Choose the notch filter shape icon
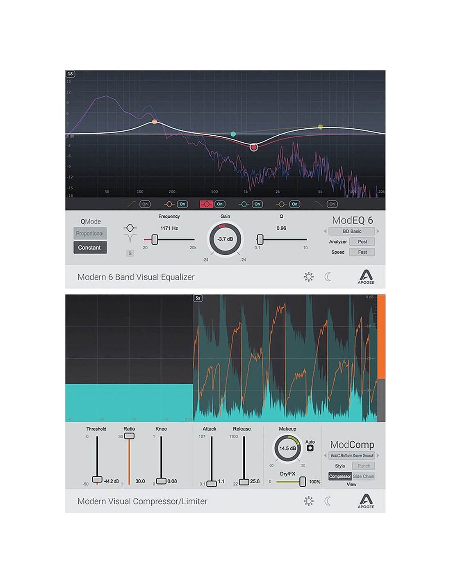The height and width of the screenshot is (583, 451). [130, 238]
